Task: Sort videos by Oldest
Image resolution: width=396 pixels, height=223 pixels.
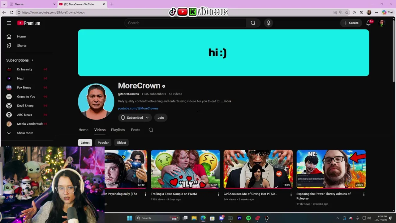Action: (x=121, y=143)
